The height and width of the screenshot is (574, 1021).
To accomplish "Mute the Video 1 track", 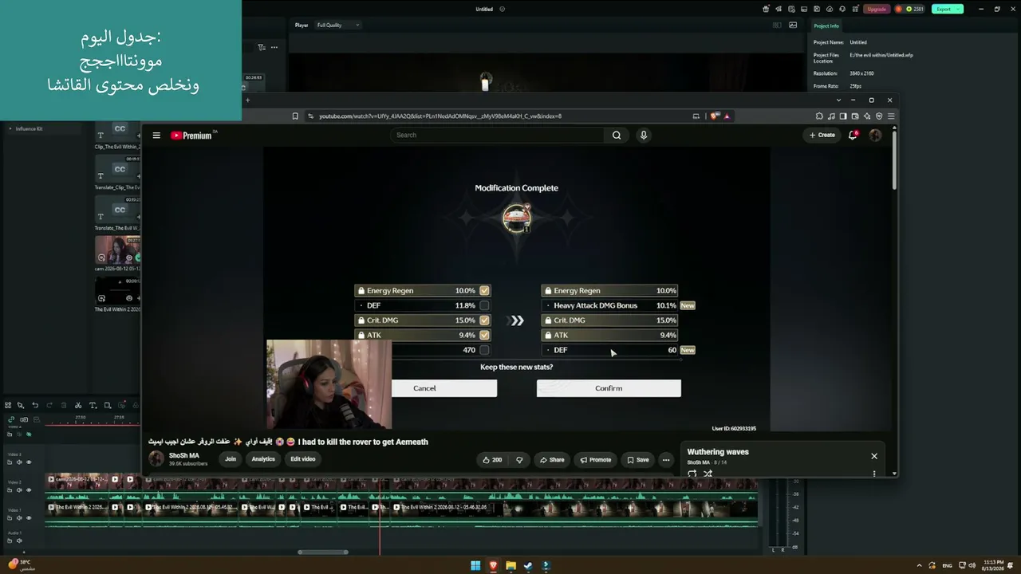I will [20, 518].
